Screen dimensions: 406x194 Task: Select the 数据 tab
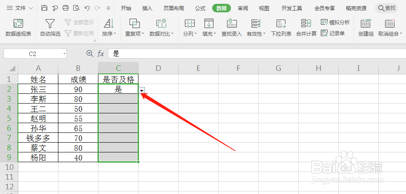(222, 8)
